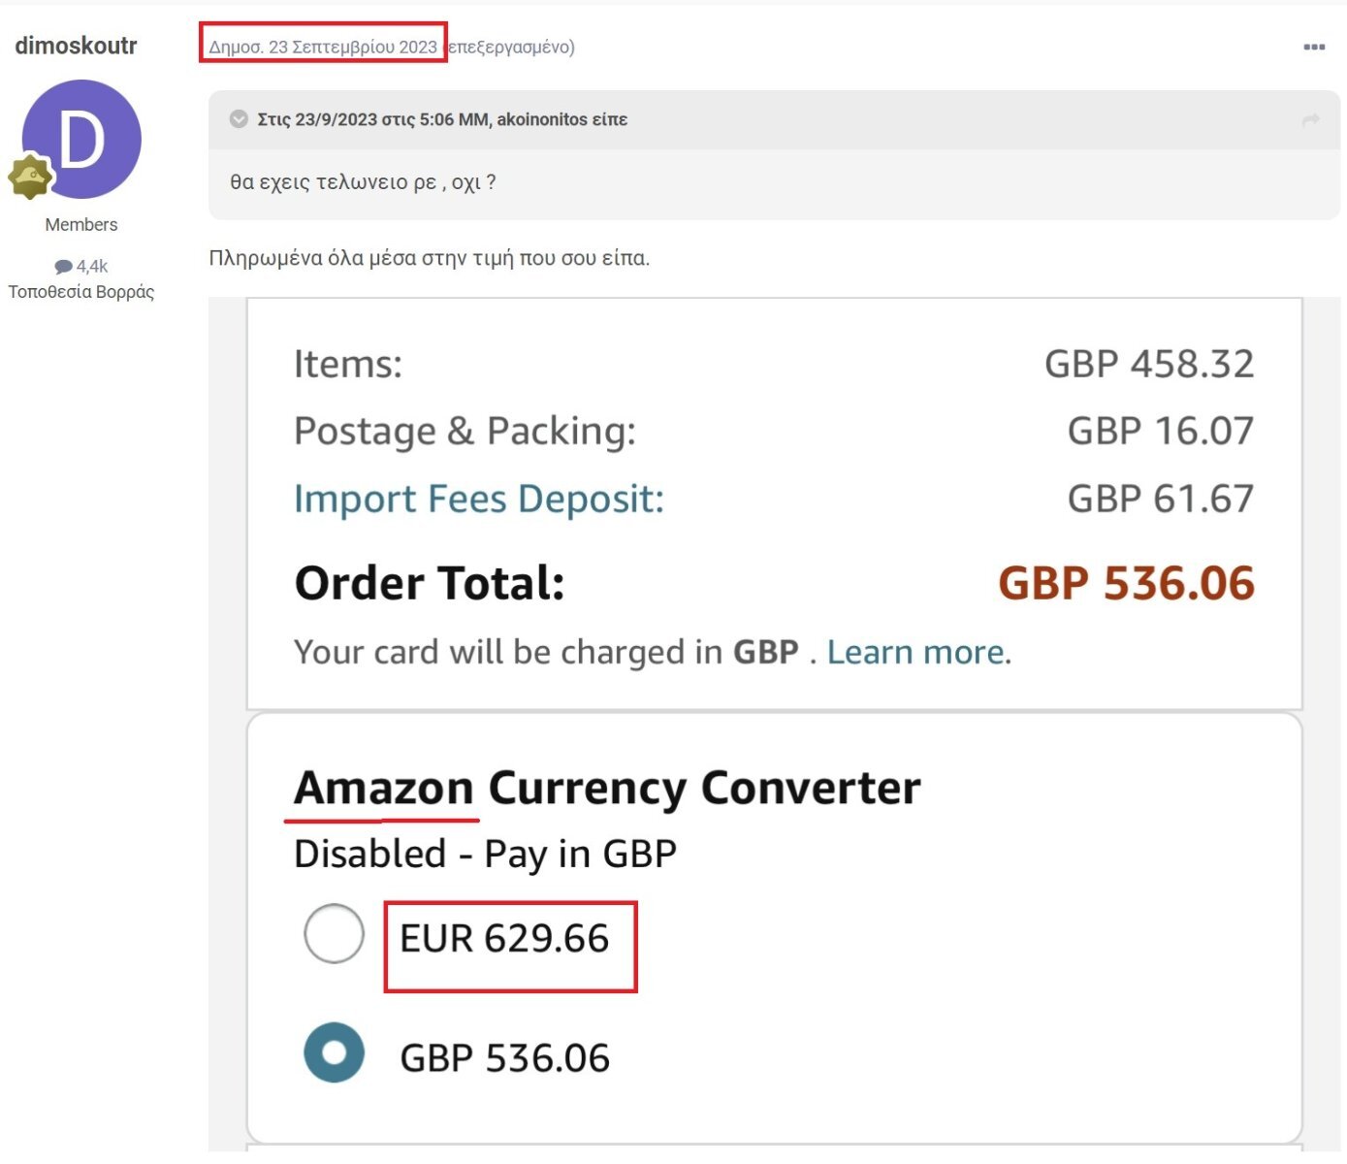Click the member rank badge icon
The width and height of the screenshot is (1347, 1164).
[x=30, y=177]
